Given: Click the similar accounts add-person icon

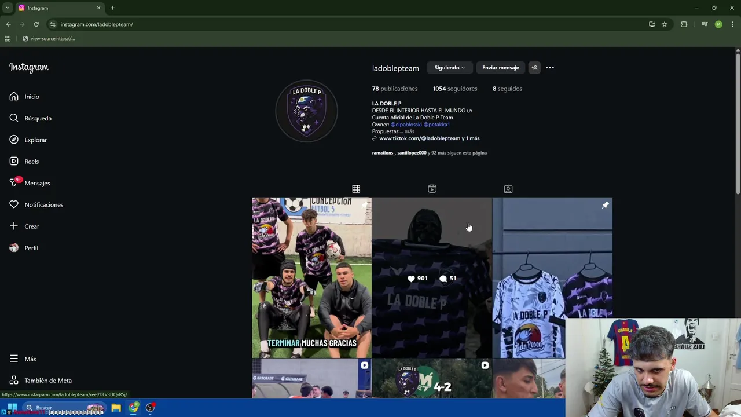Looking at the screenshot, I should coord(534,68).
